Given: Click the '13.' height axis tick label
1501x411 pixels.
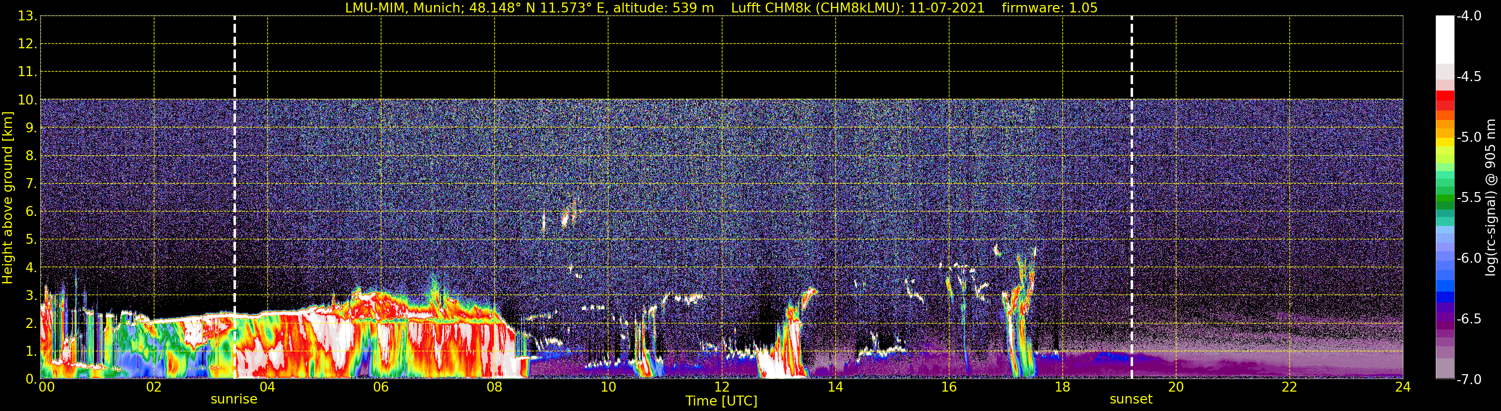Looking at the screenshot, I should click(27, 16).
